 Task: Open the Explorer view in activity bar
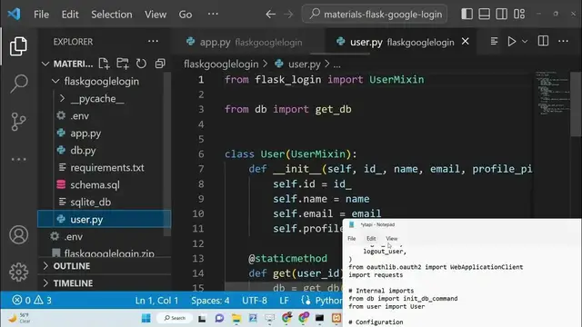(18, 46)
